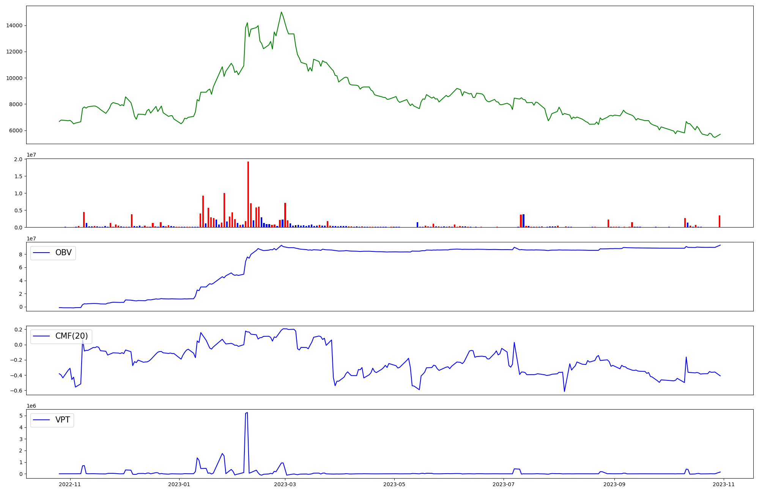Click the 2023-11 x-axis date label
Screen dimensions: 759x493
(724, 484)
